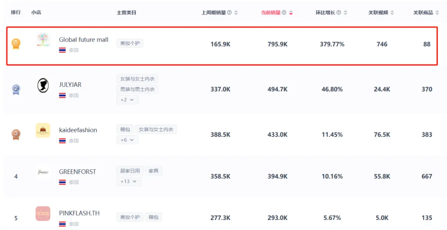Click rank number 5
Image resolution: width=447 pixels, height=230 pixels.
pyautogui.click(x=16, y=218)
